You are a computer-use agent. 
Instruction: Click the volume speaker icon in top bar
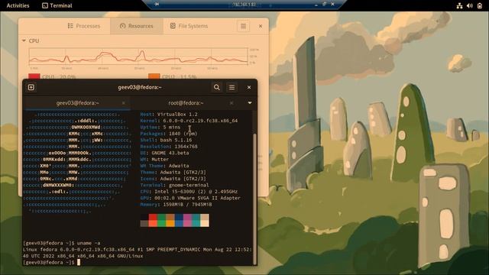[470, 5]
